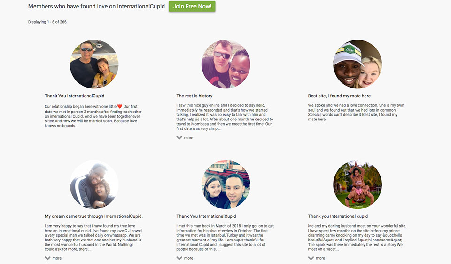Click photo above 'My dream came true' story

coord(94,184)
